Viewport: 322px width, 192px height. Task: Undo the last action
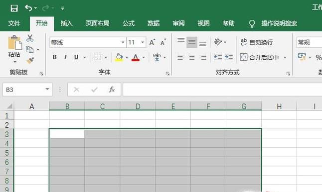28,8
